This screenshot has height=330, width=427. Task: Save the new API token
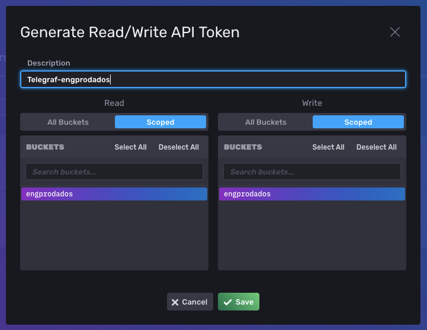click(x=239, y=302)
